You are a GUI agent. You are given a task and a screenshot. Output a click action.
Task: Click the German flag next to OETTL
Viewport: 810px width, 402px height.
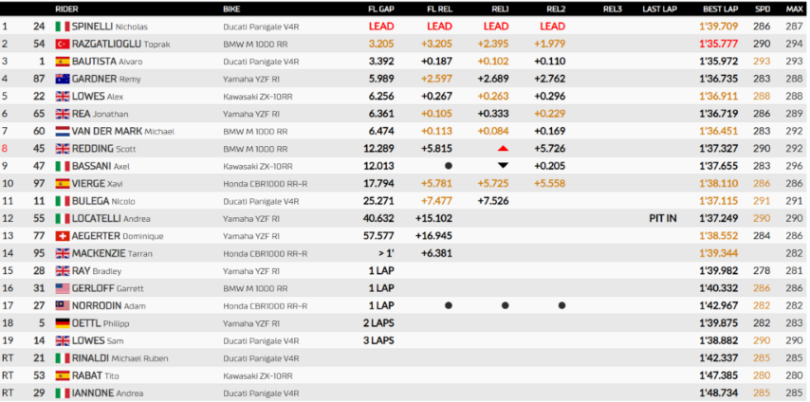[x=63, y=323]
